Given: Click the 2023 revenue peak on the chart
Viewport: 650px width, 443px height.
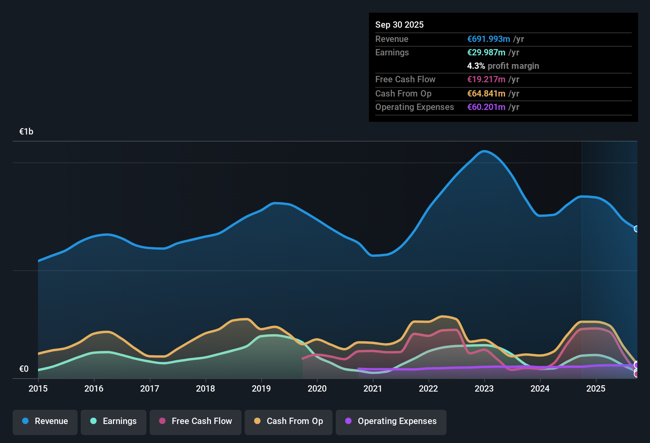Looking at the screenshot, I should (x=484, y=151).
